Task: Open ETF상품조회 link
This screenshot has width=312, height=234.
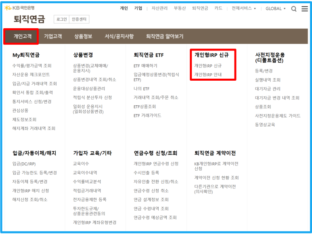Action: (x=145, y=107)
